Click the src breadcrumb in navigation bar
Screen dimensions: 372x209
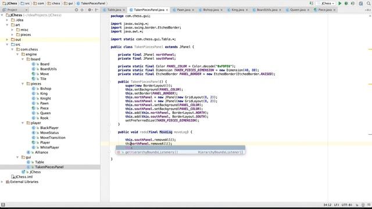pos(25,3)
